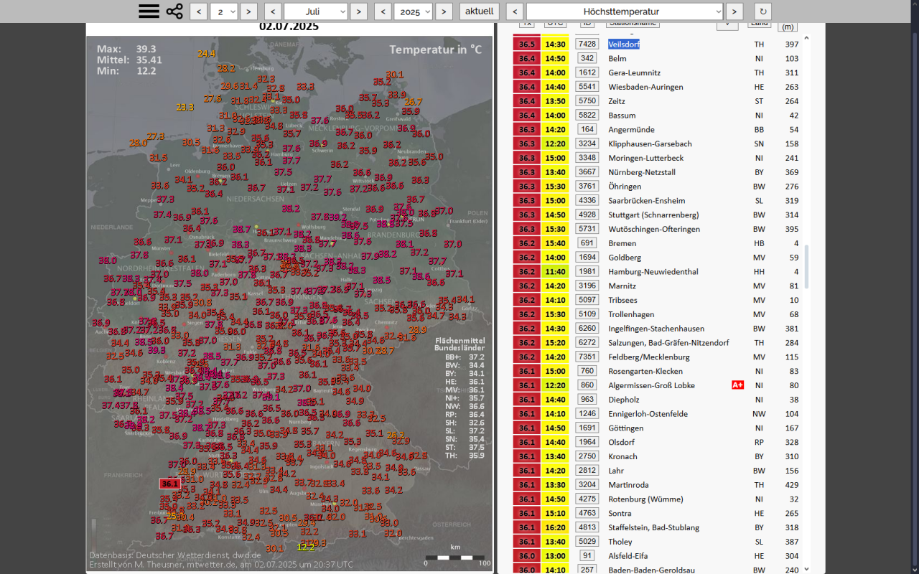Open the Juli month dropdown
919x574 pixels.
coord(316,11)
